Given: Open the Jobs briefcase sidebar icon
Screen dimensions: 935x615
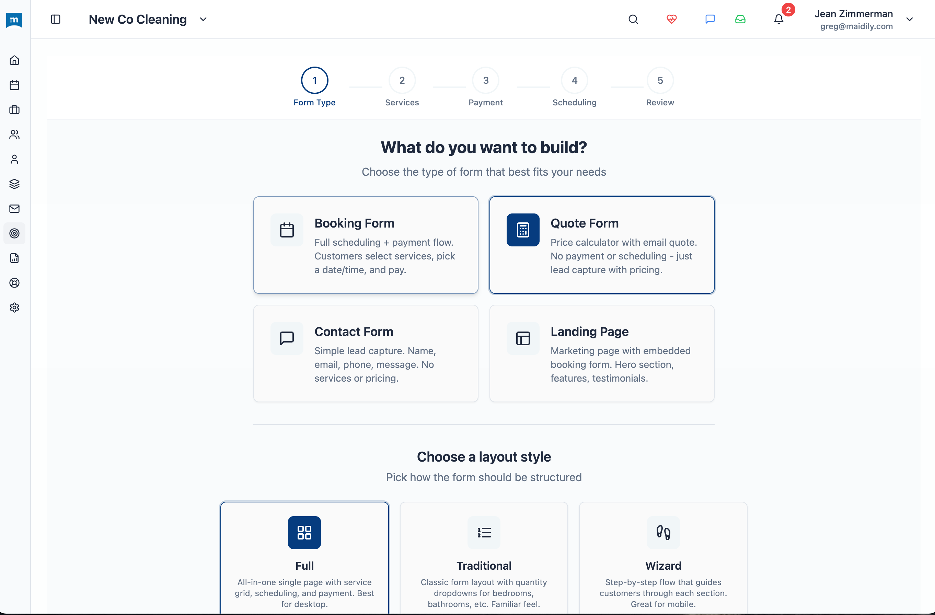Looking at the screenshot, I should [14, 109].
